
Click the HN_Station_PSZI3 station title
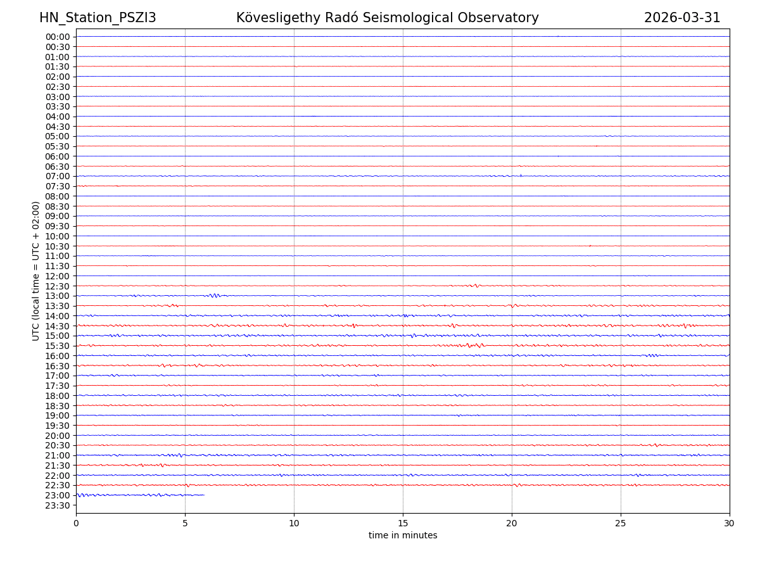[x=98, y=18]
